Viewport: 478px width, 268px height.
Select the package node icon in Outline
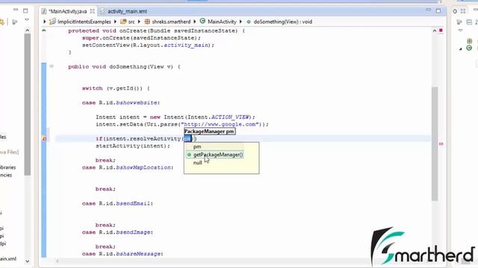(470, 41)
